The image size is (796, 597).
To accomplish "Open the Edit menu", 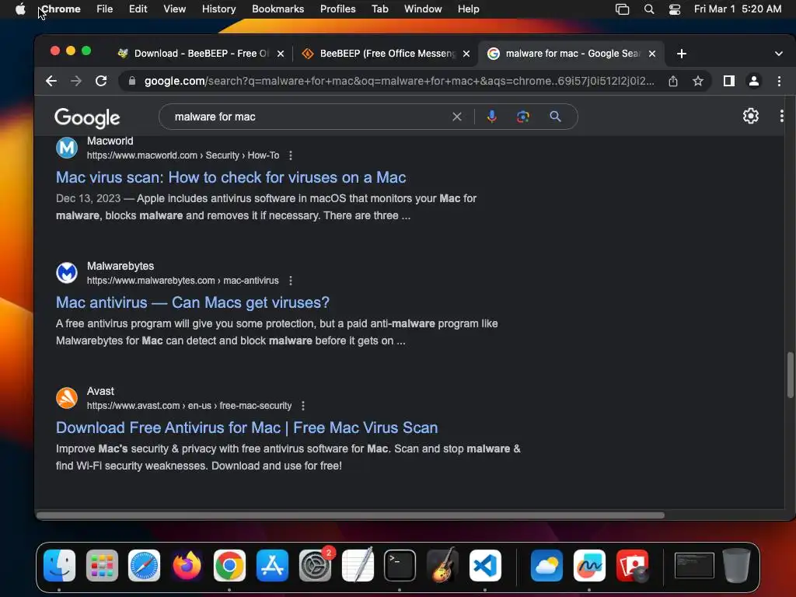I will coord(138,9).
